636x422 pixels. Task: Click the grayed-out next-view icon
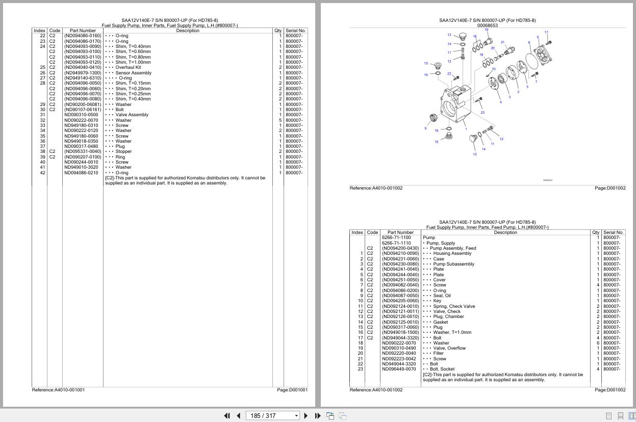click(x=343, y=416)
